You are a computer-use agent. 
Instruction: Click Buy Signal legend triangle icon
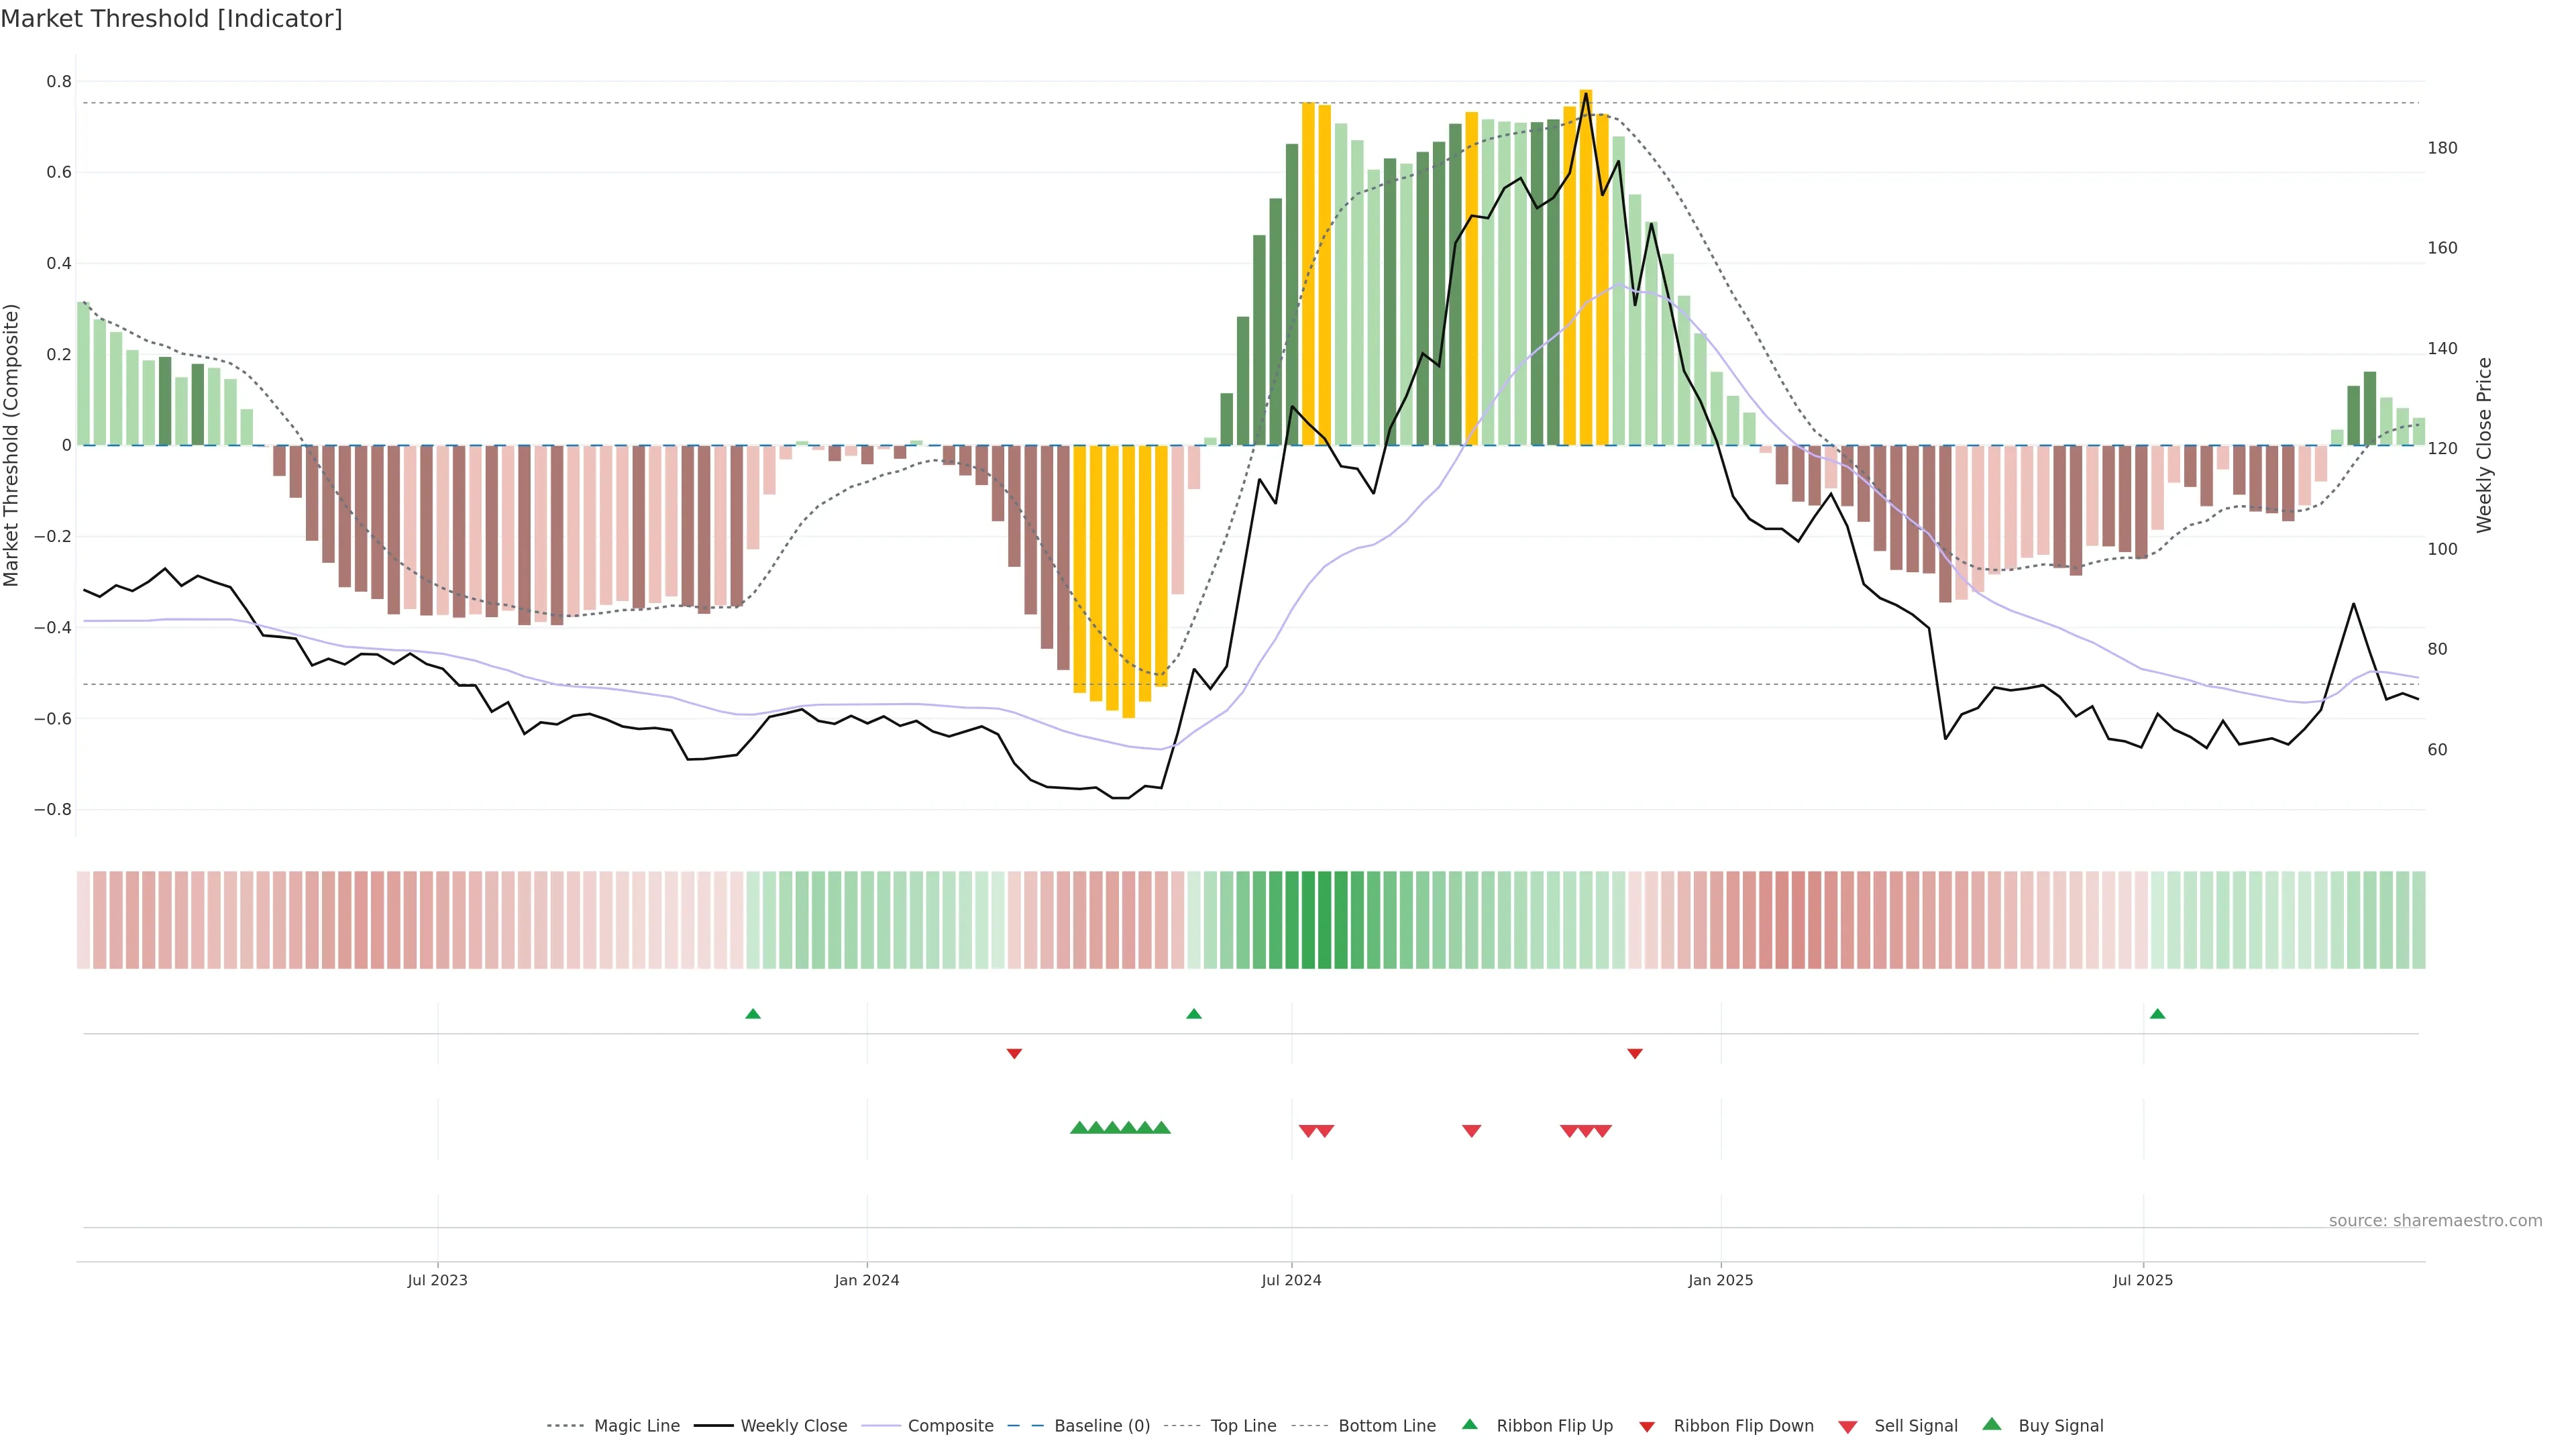pos(1992,1424)
